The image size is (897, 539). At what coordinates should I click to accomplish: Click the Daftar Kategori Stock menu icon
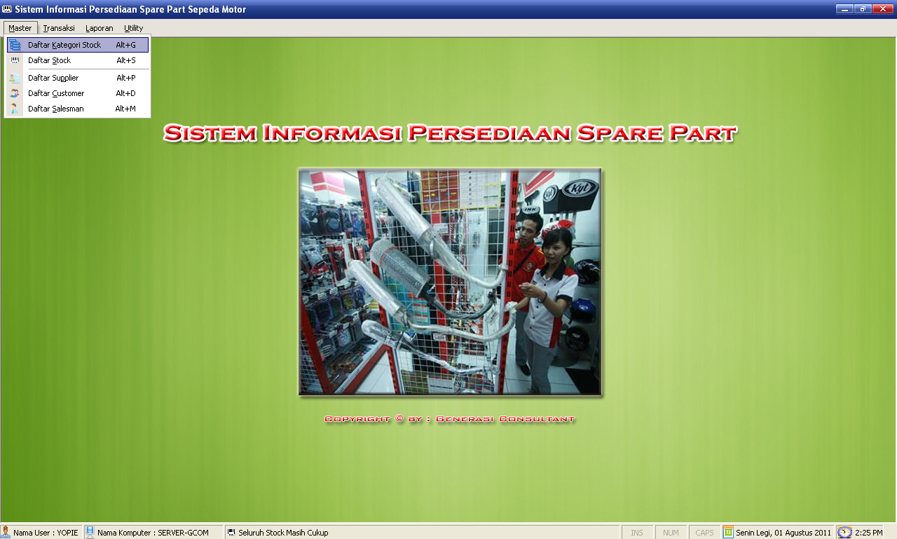pyautogui.click(x=15, y=45)
